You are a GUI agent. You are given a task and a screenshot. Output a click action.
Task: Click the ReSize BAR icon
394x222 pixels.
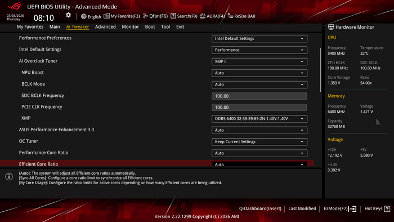pyautogui.click(x=230, y=16)
